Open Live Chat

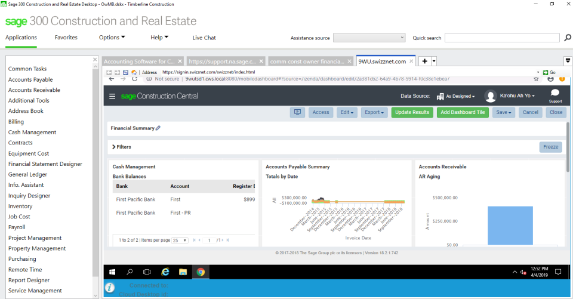coord(204,38)
